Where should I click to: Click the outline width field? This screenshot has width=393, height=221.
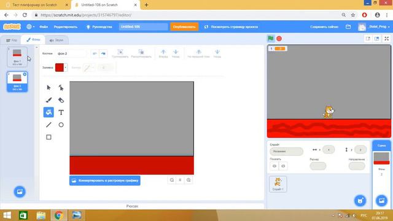coord(106,68)
